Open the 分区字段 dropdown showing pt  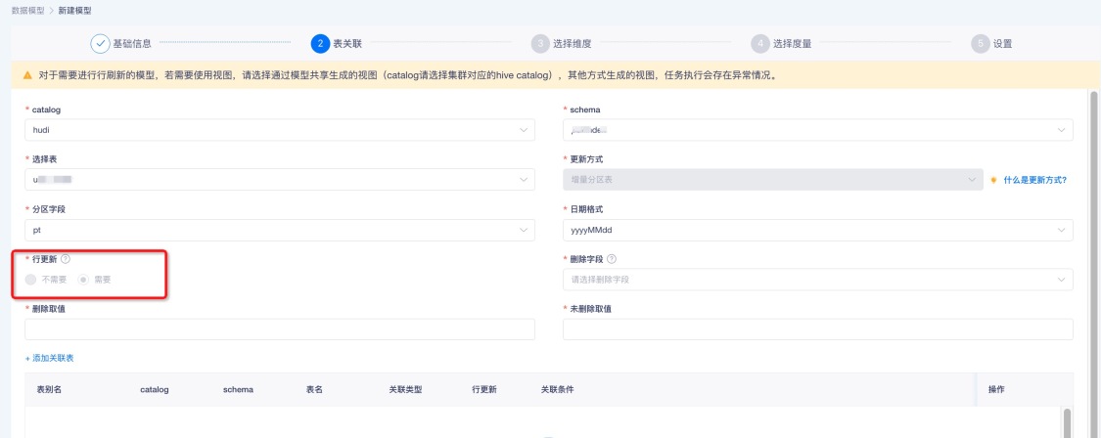coord(280,230)
